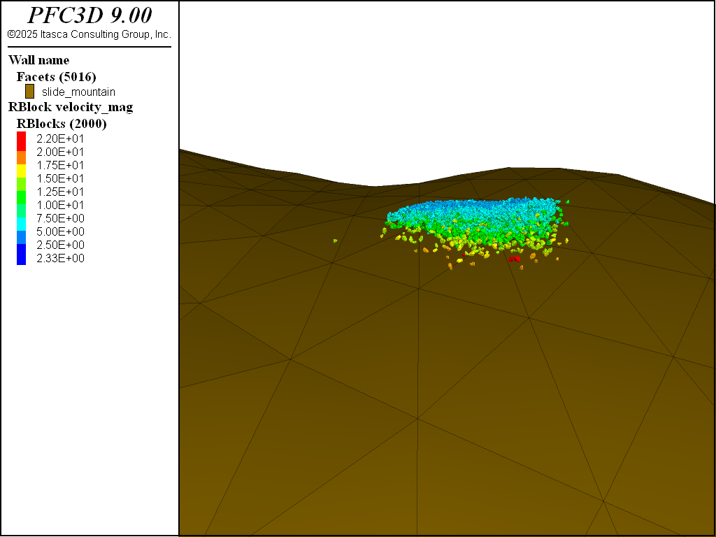Click the 2.33E+00 legend value
The image size is (716, 537).
click(x=60, y=259)
